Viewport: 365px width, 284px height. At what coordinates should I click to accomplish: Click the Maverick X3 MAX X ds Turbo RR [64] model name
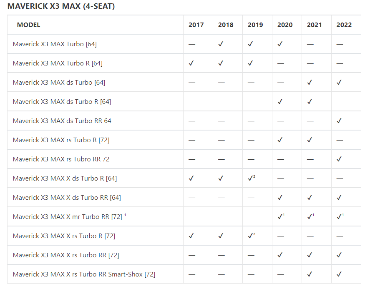point(67,197)
